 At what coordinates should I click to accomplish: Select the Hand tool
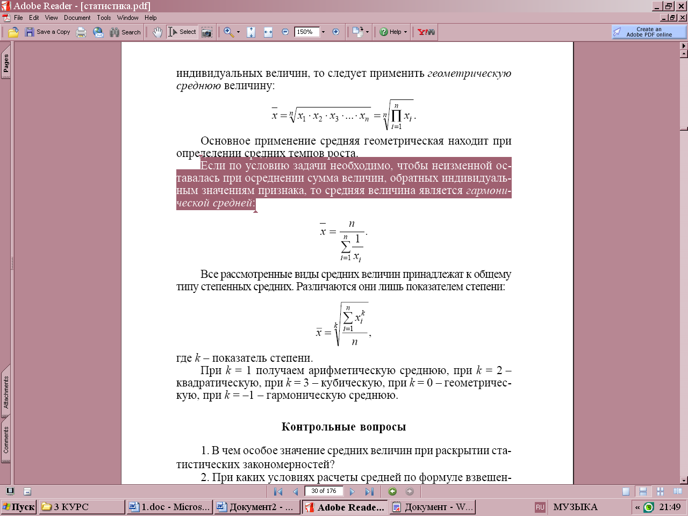[x=157, y=32]
